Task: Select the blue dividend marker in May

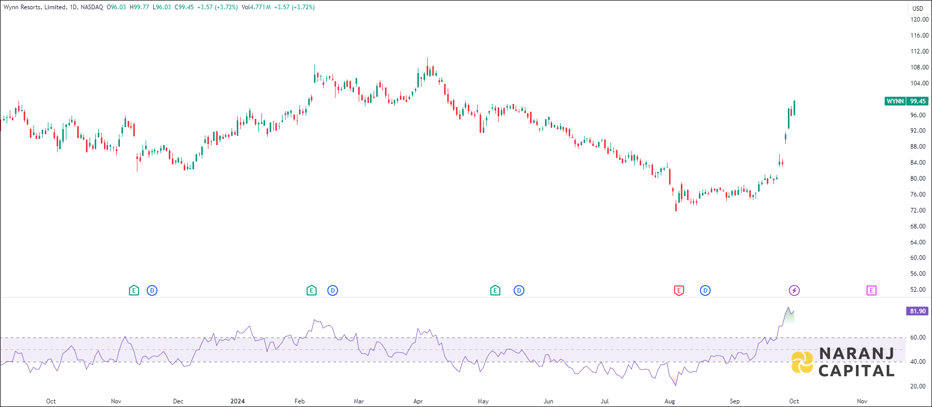Action: coord(519,291)
